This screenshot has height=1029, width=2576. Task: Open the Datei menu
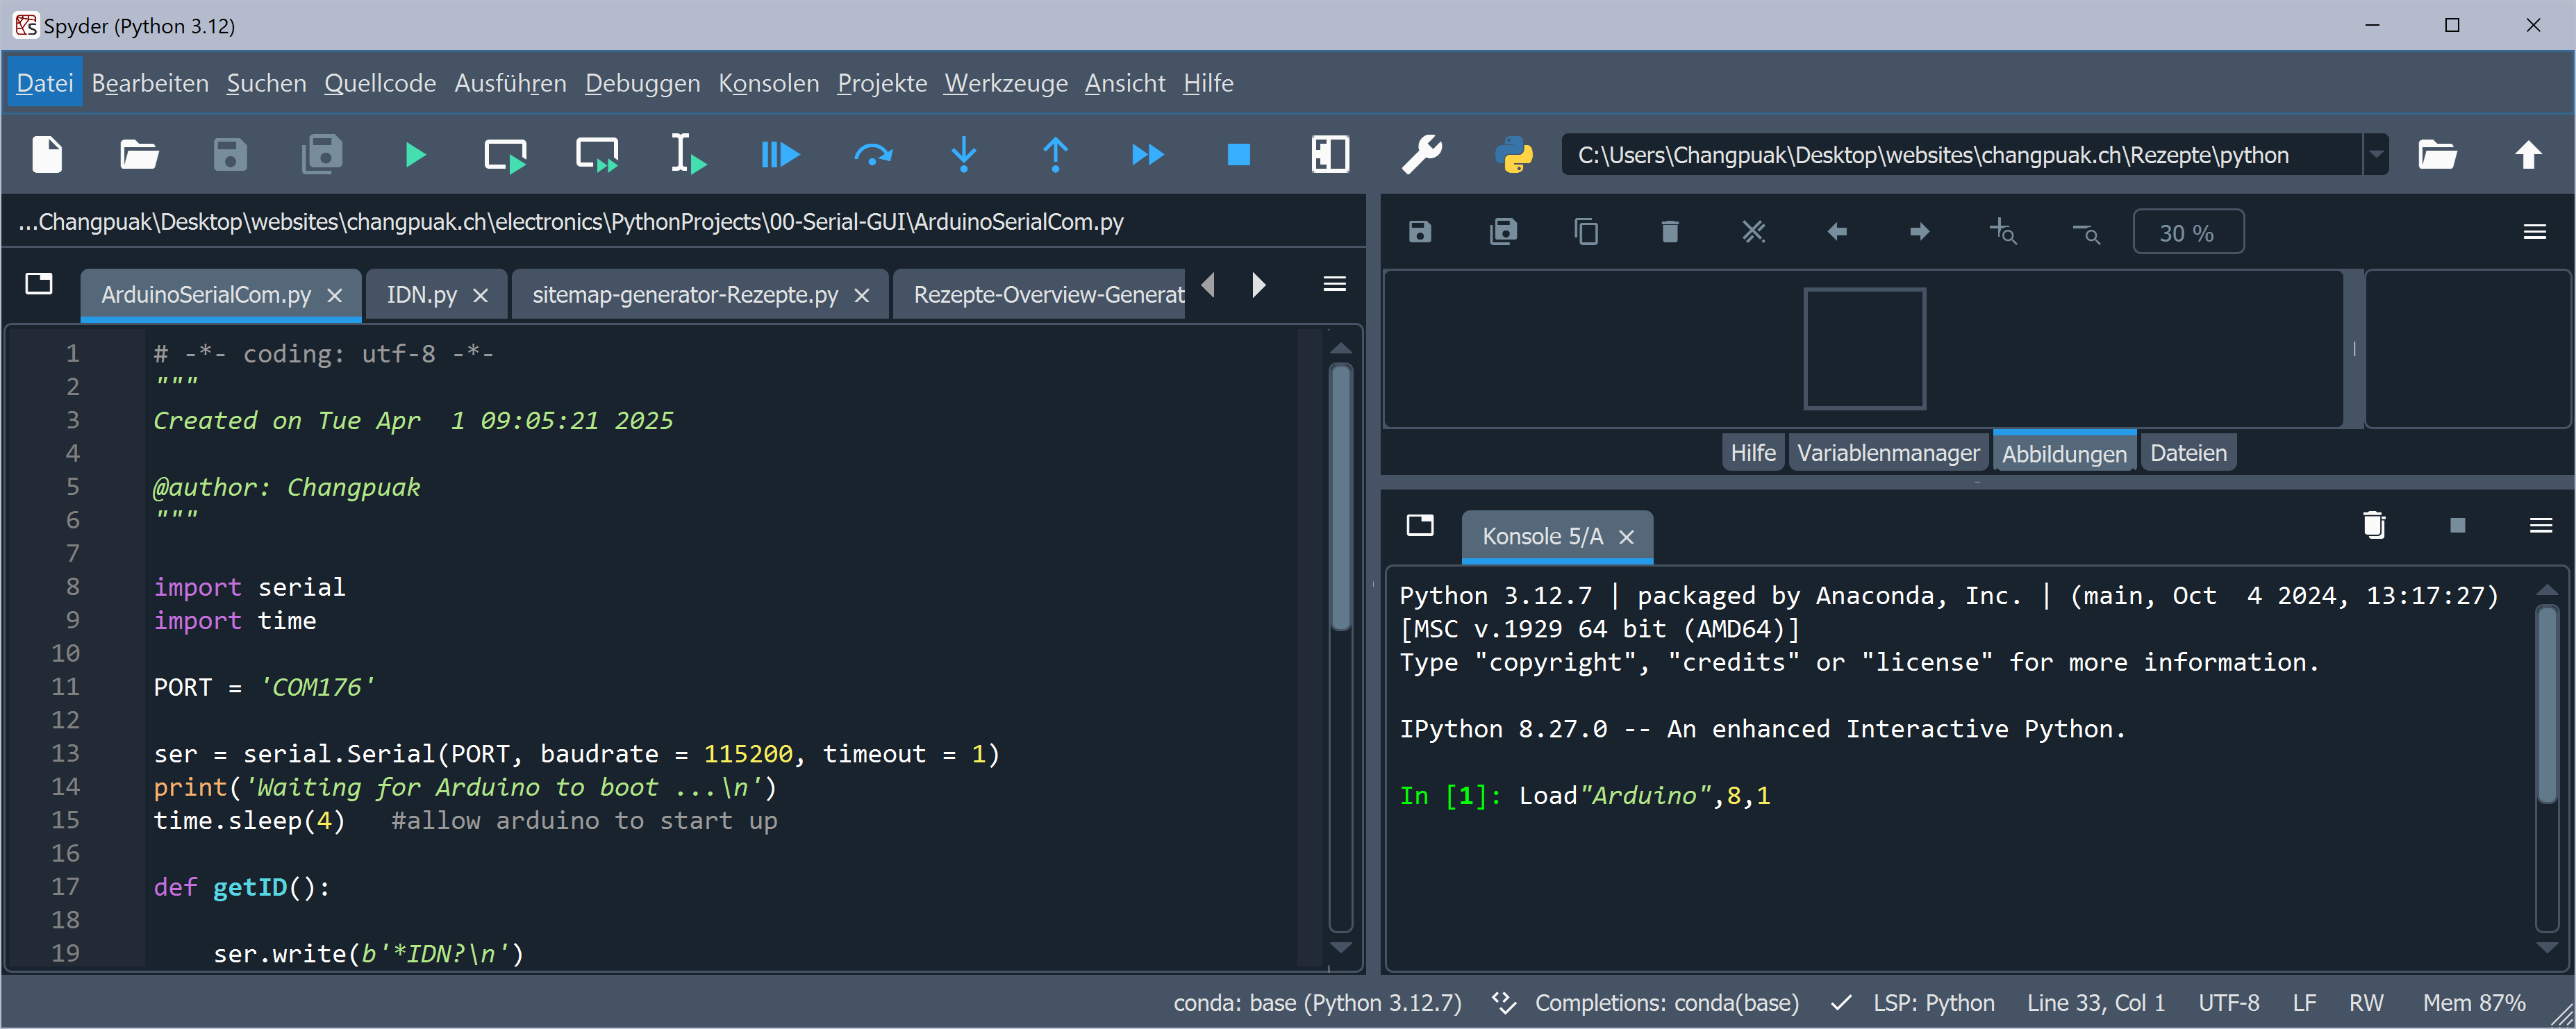(45, 83)
